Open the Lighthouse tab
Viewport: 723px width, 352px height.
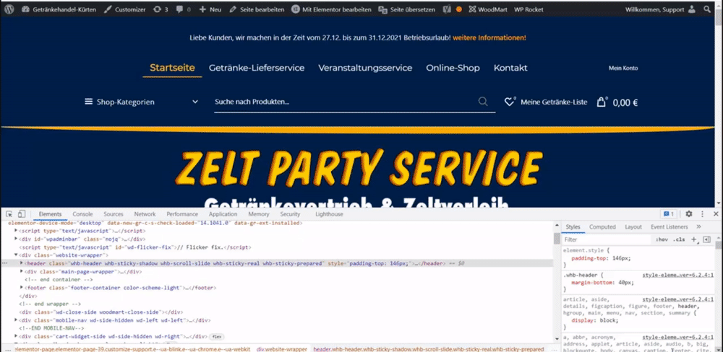(x=329, y=214)
